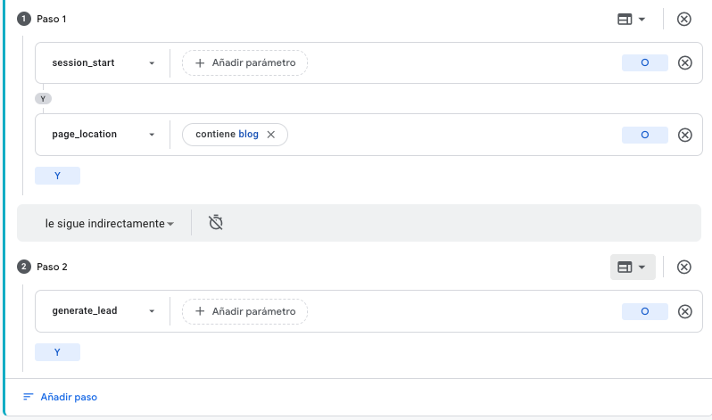Click the O button in session_start row
712x420 pixels.
tap(644, 62)
